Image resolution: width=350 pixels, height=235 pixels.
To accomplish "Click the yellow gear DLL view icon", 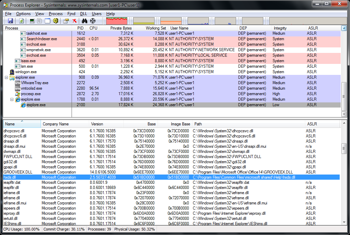I will click(x=56, y=21).
